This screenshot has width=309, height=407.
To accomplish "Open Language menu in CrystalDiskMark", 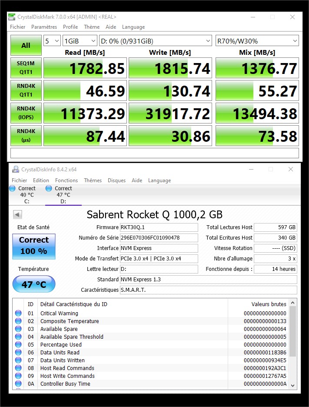I will coord(133,27).
